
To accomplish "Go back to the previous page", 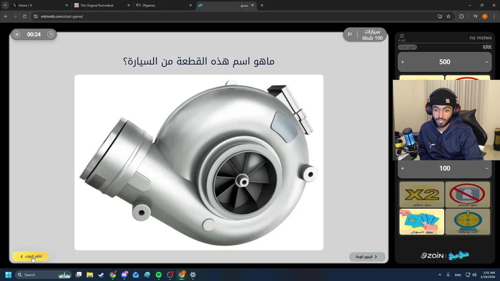I will click(5, 16).
